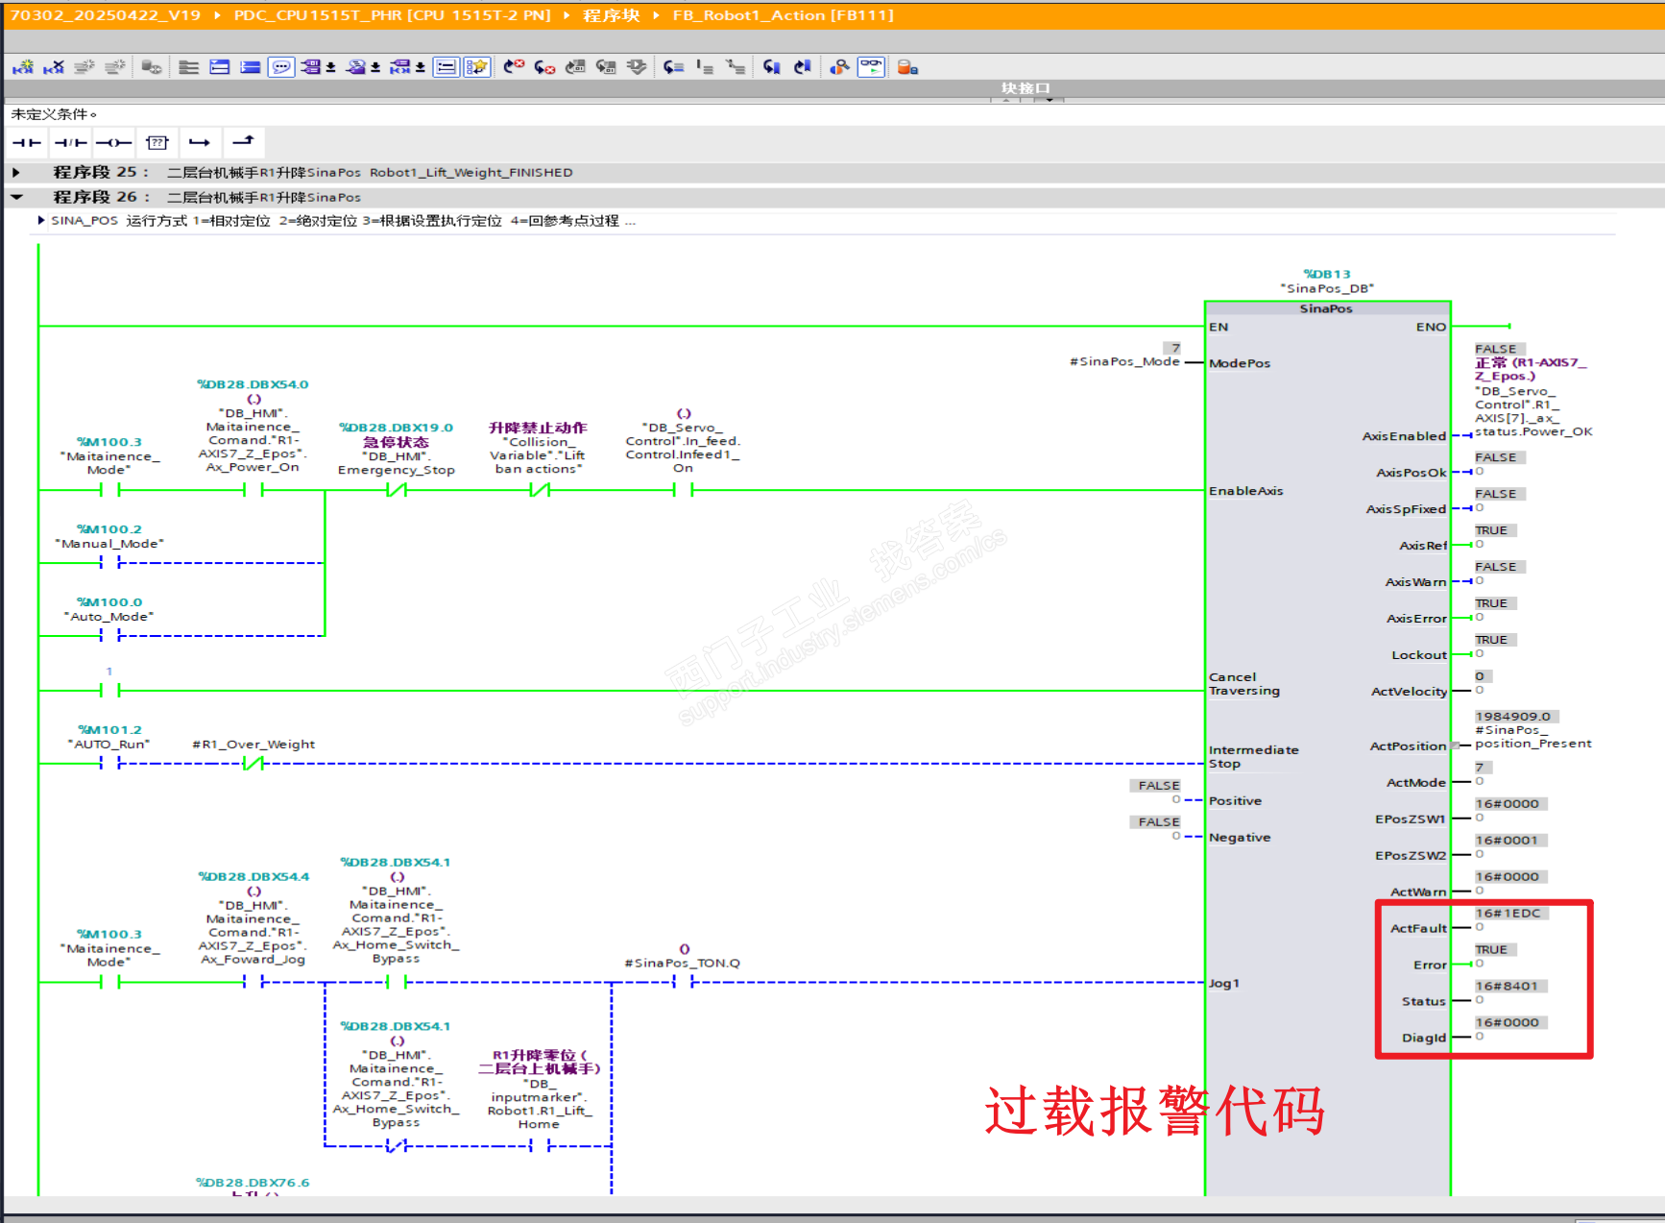Click the FB_Robot1_Action [FB111] breadcrumb
The width and height of the screenshot is (1665, 1223).
pos(783,15)
